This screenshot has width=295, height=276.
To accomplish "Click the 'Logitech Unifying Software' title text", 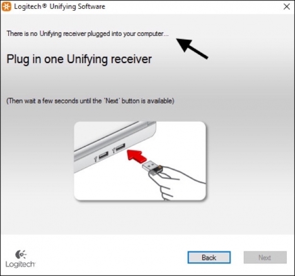I will pyautogui.click(x=59, y=6).
